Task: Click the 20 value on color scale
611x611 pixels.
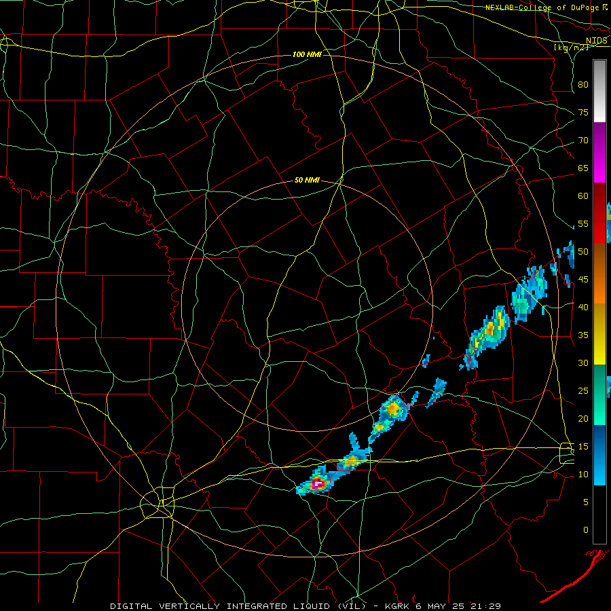Action: point(583,418)
